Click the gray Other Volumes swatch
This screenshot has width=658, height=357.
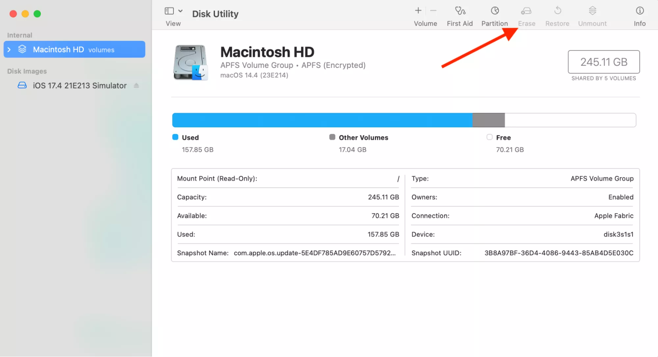tap(332, 137)
